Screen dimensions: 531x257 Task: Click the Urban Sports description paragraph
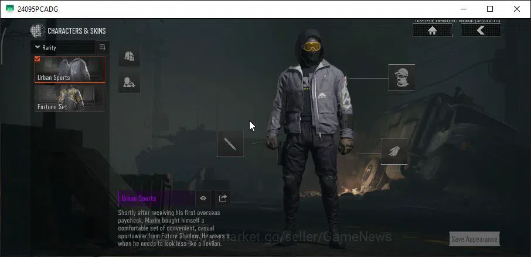[x=174, y=228]
